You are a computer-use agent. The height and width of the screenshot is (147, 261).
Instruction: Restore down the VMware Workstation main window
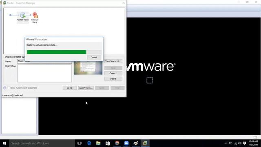point(248,2)
